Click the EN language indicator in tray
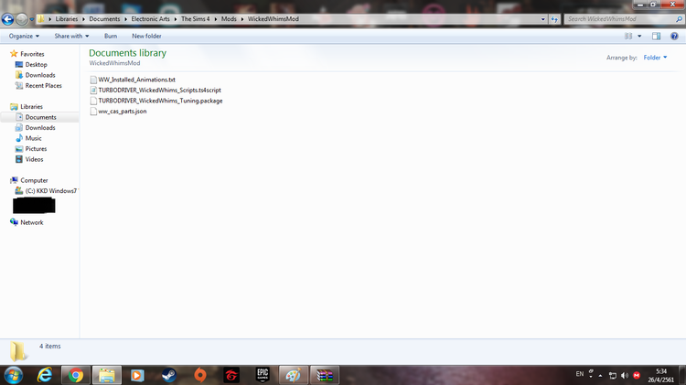The image size is (686, 385). 580,374
